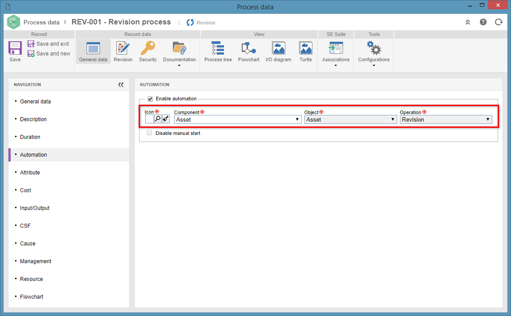This screenshot has height=316, width=511.
Task: Select Automation in navigation
Action: coord(33,155)
